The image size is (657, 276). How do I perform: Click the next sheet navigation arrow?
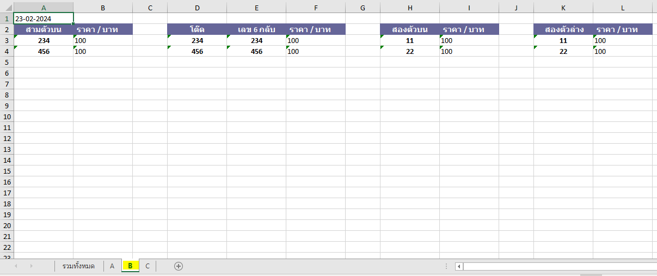(x=31, y=266)
